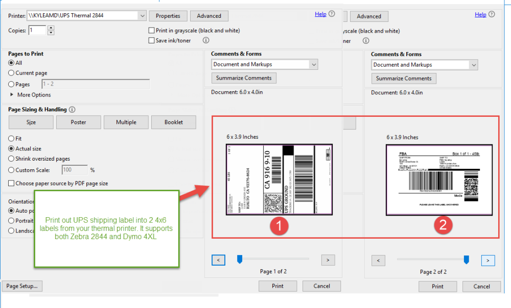Click right dialog's Summarize Comments button
The image size is (511, 308).
pos(404,79)
